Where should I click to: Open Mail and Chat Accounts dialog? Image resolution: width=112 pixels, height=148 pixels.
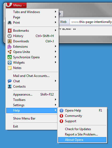(x=32, y=76)
